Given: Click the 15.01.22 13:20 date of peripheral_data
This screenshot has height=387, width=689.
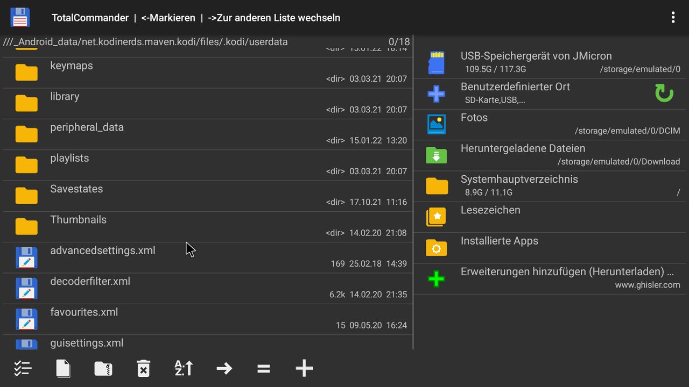Looking at the screenshot, I should pos(378,140).
